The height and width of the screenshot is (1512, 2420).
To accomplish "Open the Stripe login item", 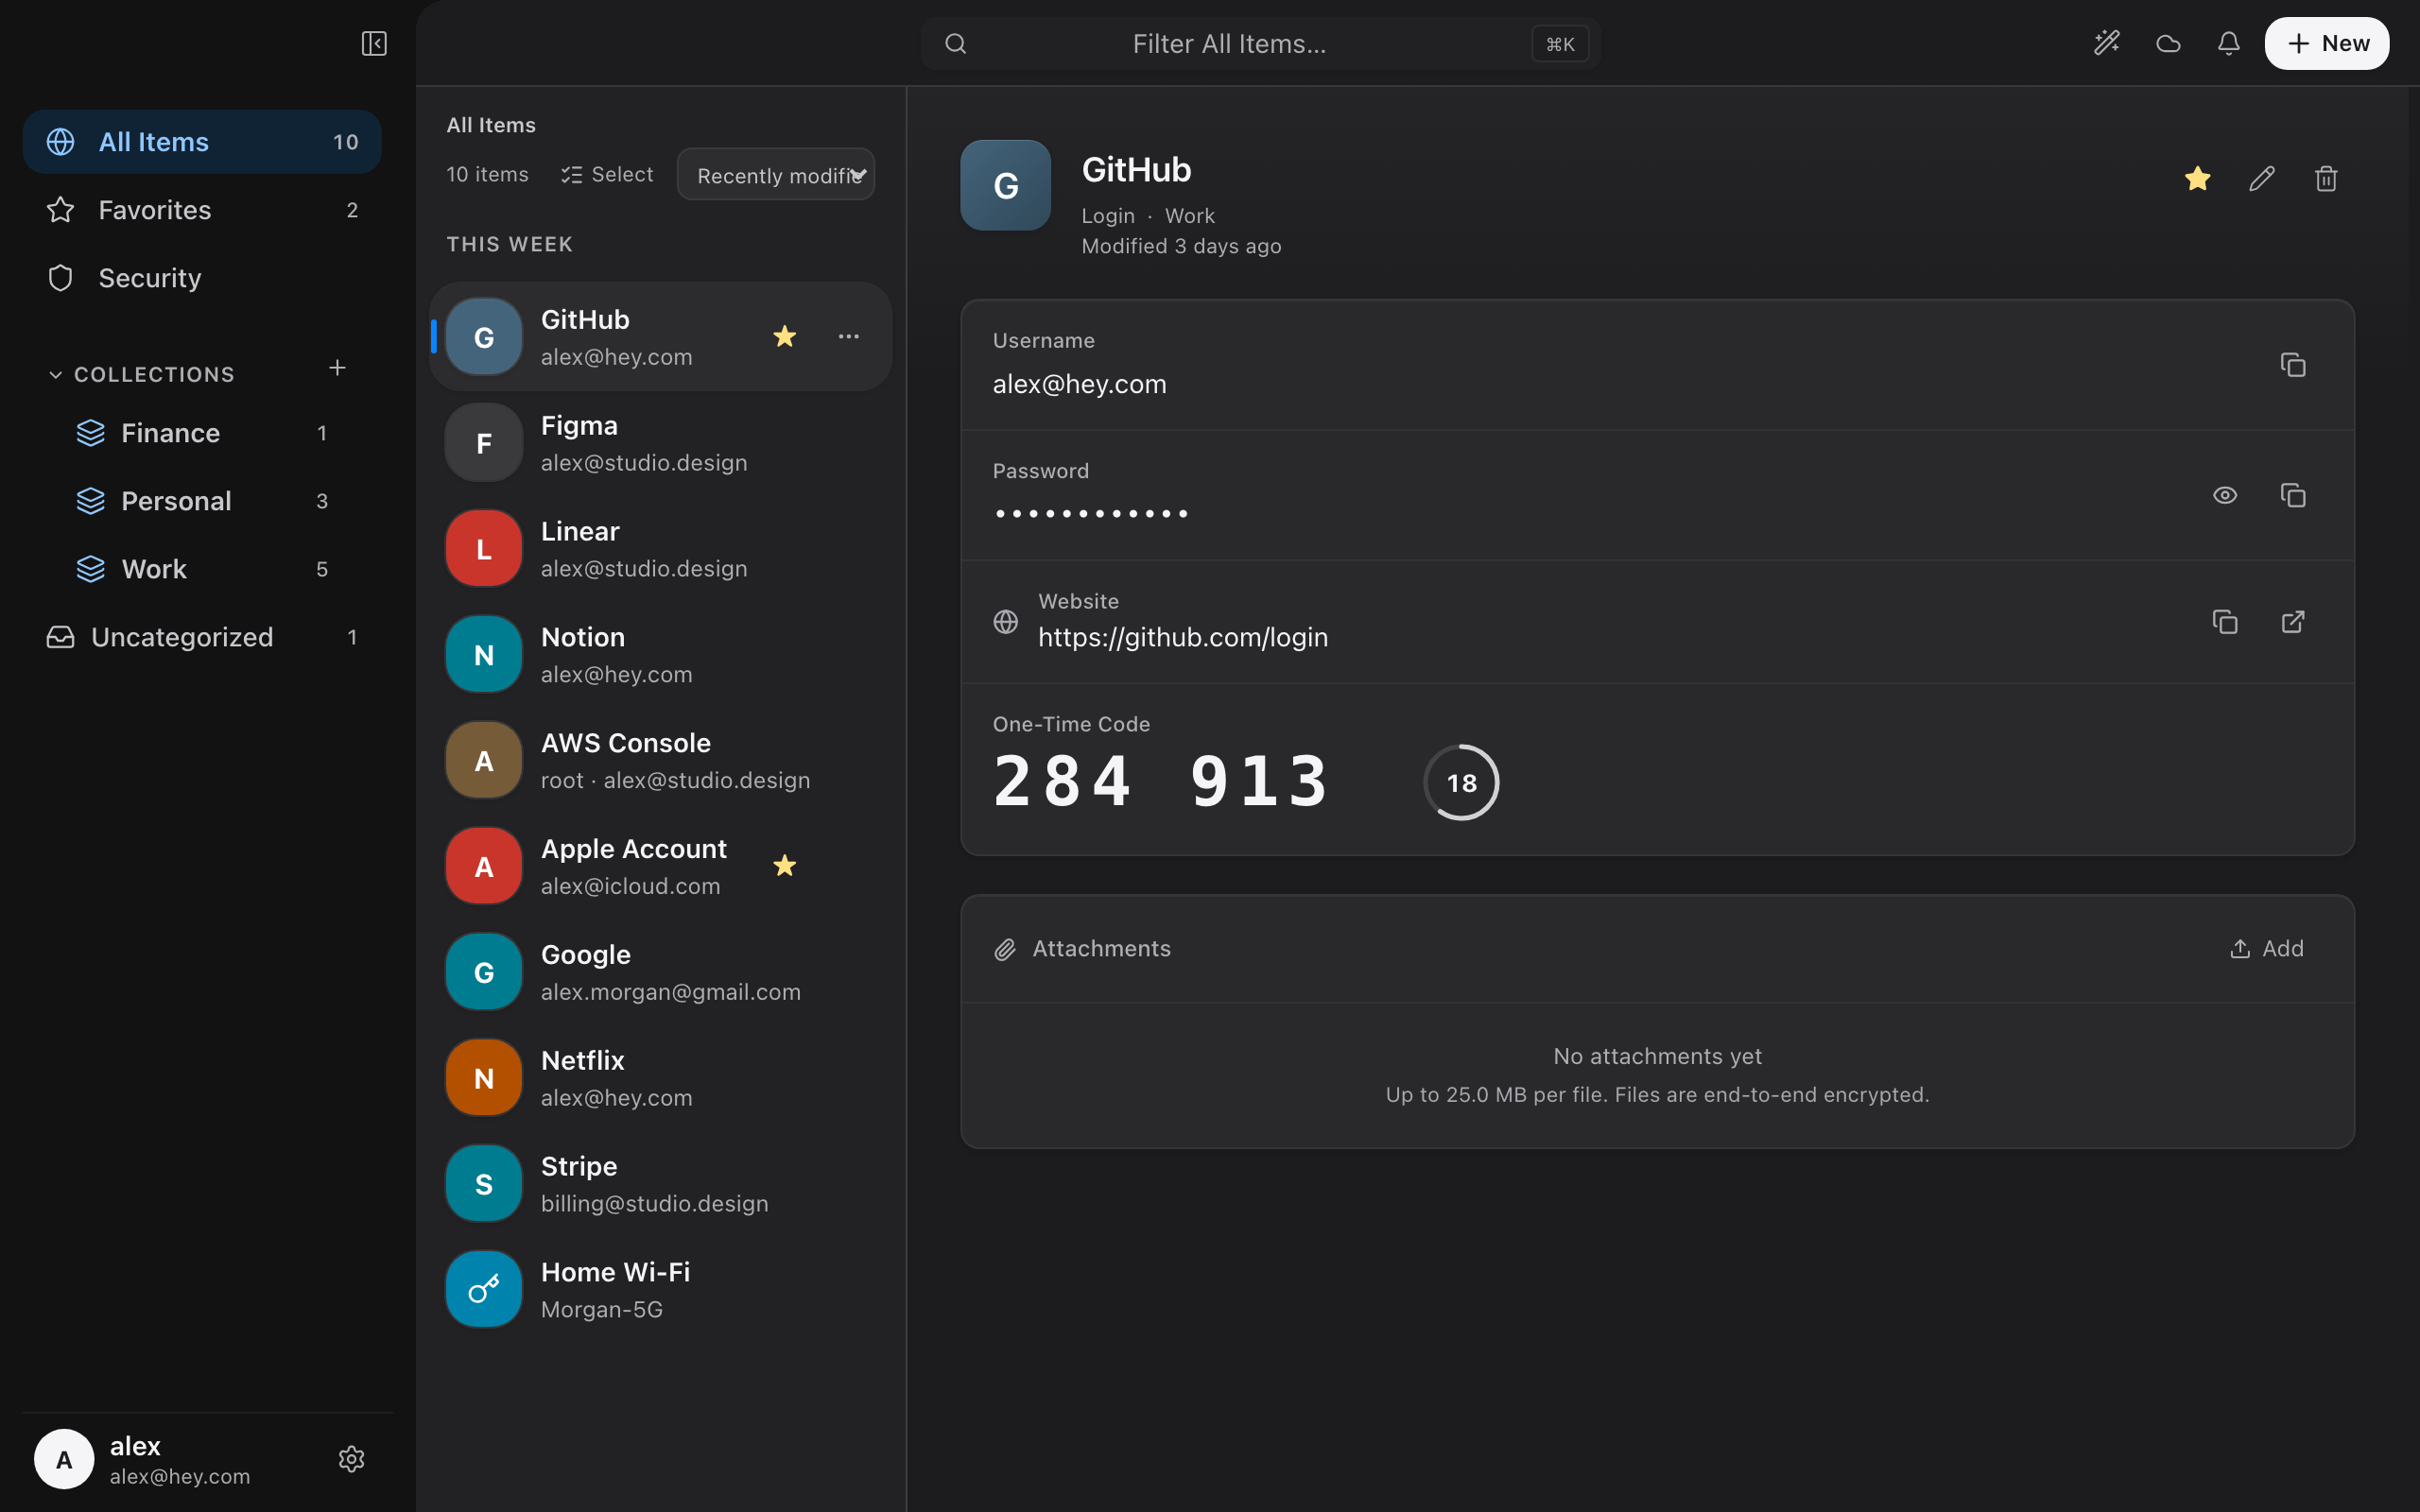I will (x=661, y=1184).
